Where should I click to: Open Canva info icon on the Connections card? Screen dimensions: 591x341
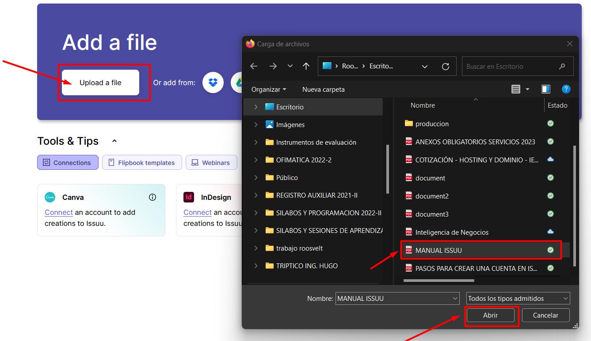tap(153, 197)
